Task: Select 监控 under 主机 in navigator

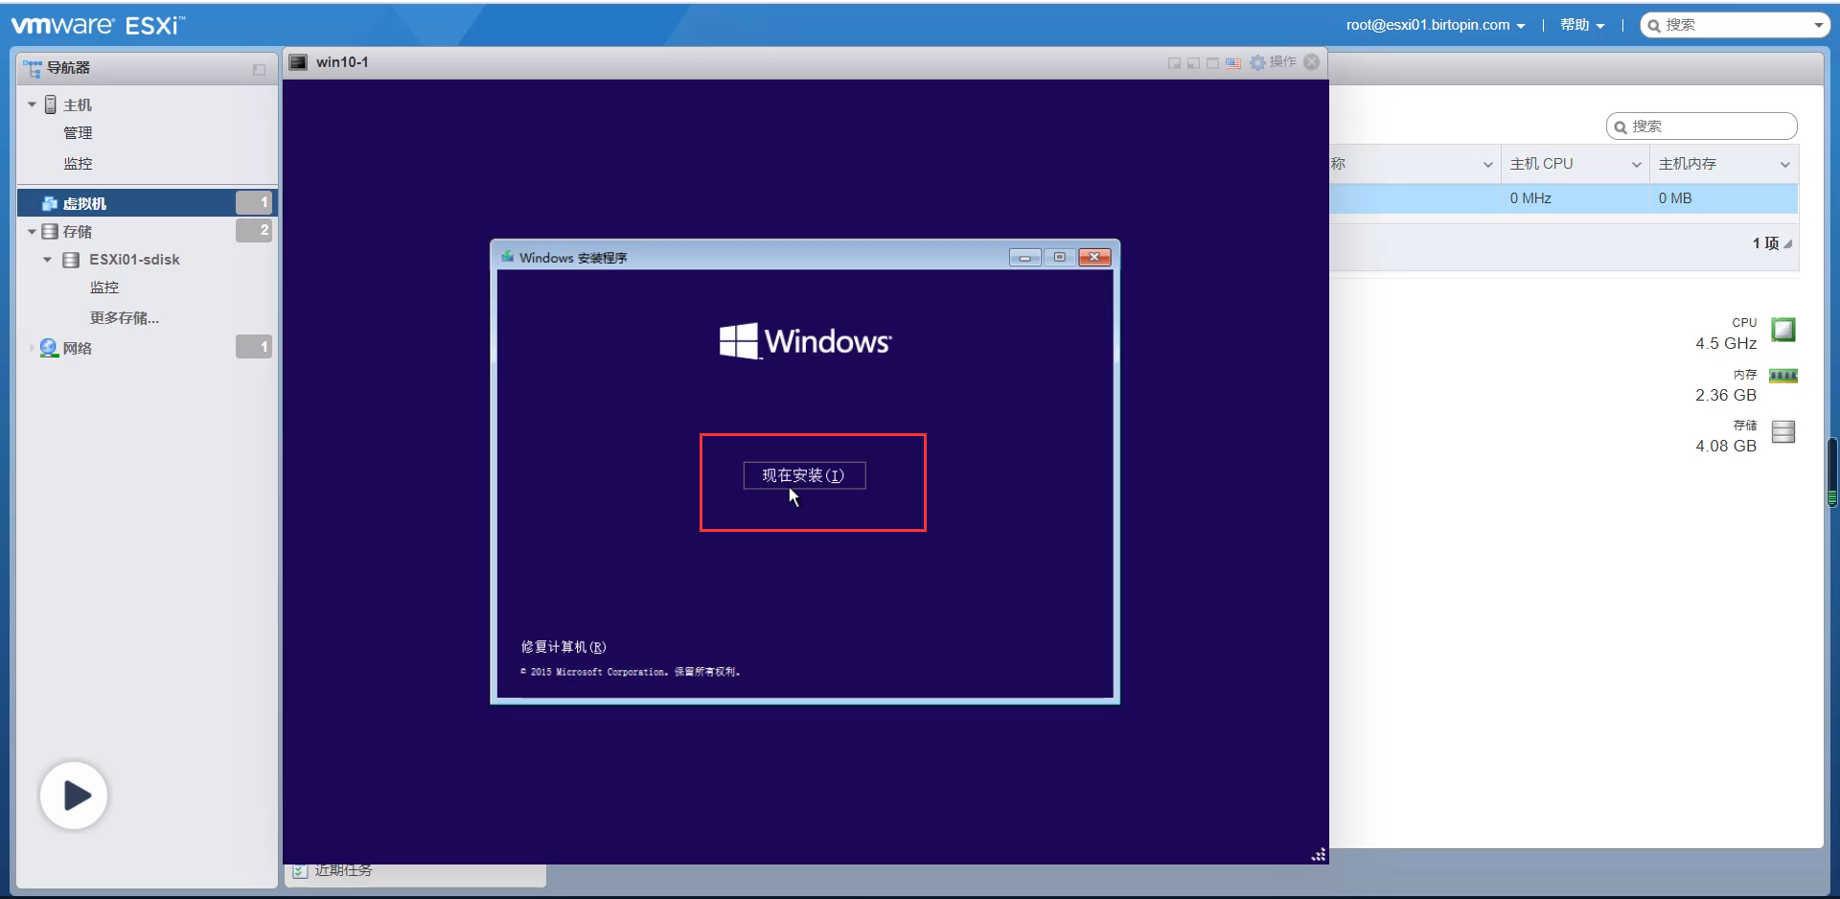Action: 79,164
